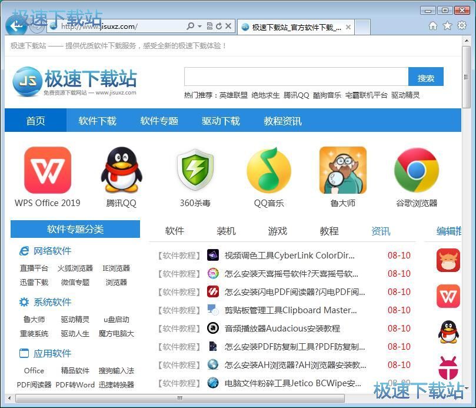Open the 软件专题 navigation item

coord(159,121)
